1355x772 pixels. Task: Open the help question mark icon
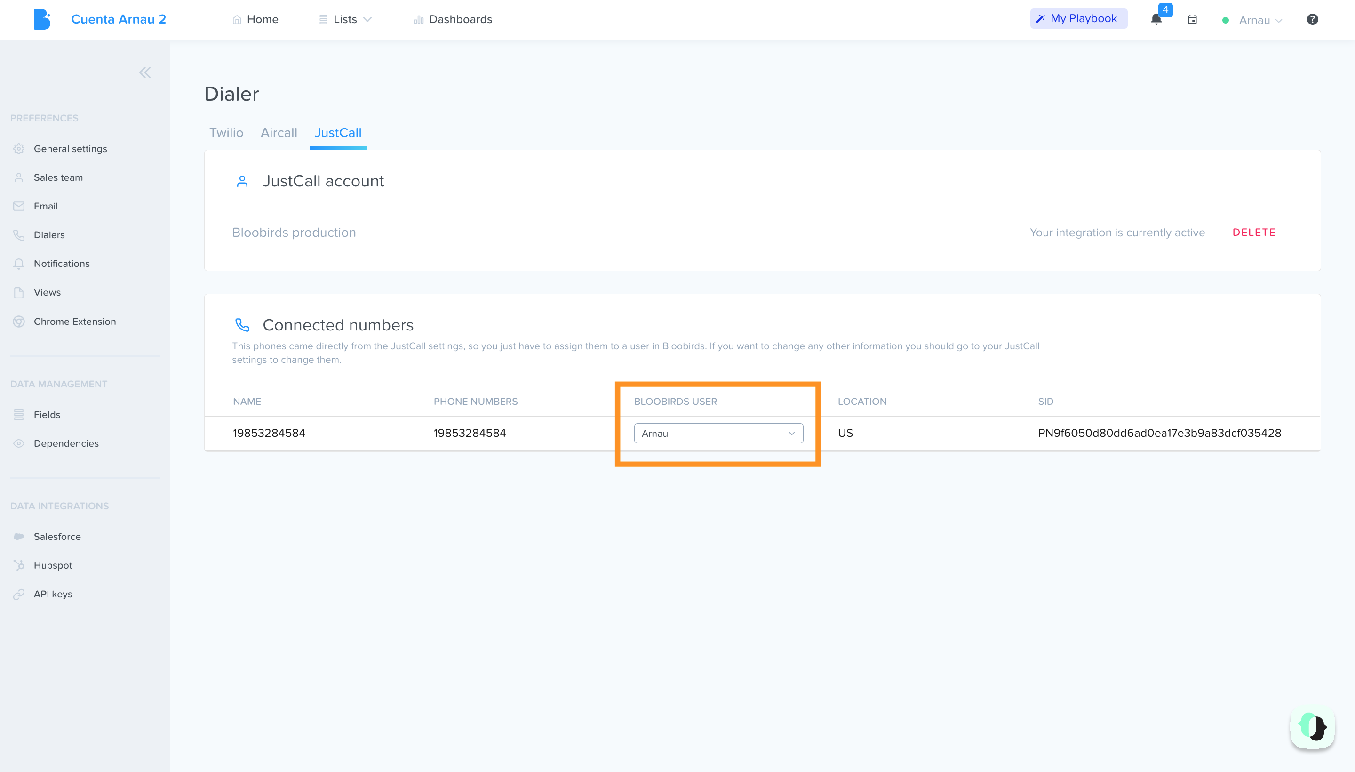point(1312,20)
